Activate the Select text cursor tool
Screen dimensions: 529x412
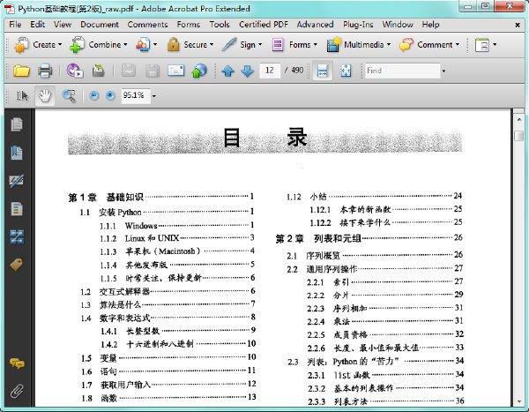[22, 96]
